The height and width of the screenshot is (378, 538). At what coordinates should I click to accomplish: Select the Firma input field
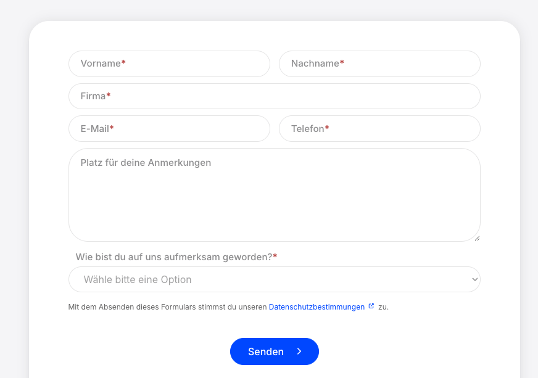[x=274, y=96]
